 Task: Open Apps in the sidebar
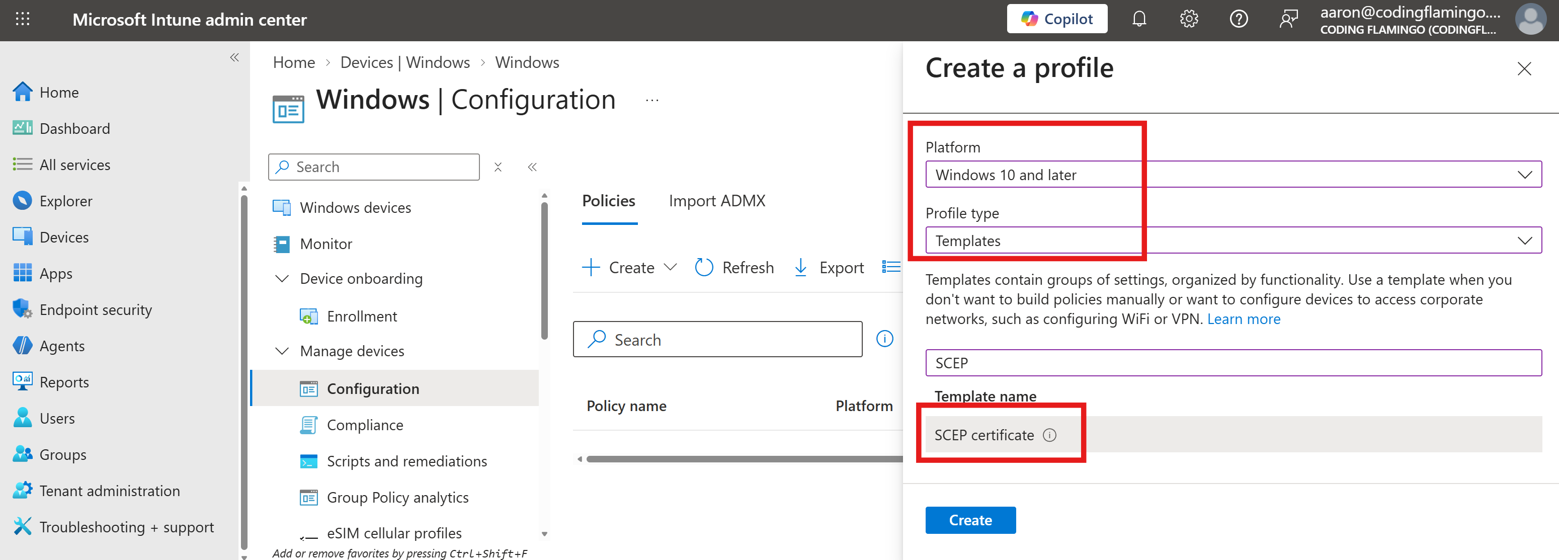pos(56,273)
